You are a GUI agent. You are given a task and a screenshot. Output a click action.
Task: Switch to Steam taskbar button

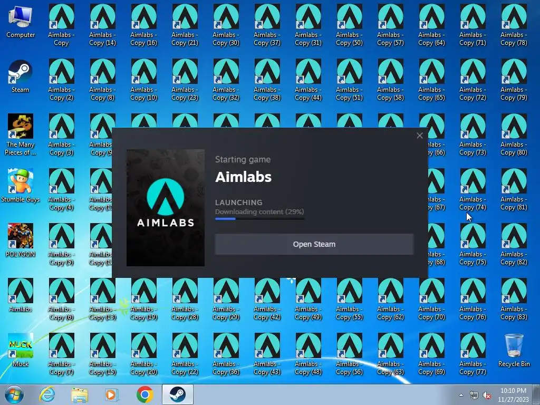[x=177, y=394]
